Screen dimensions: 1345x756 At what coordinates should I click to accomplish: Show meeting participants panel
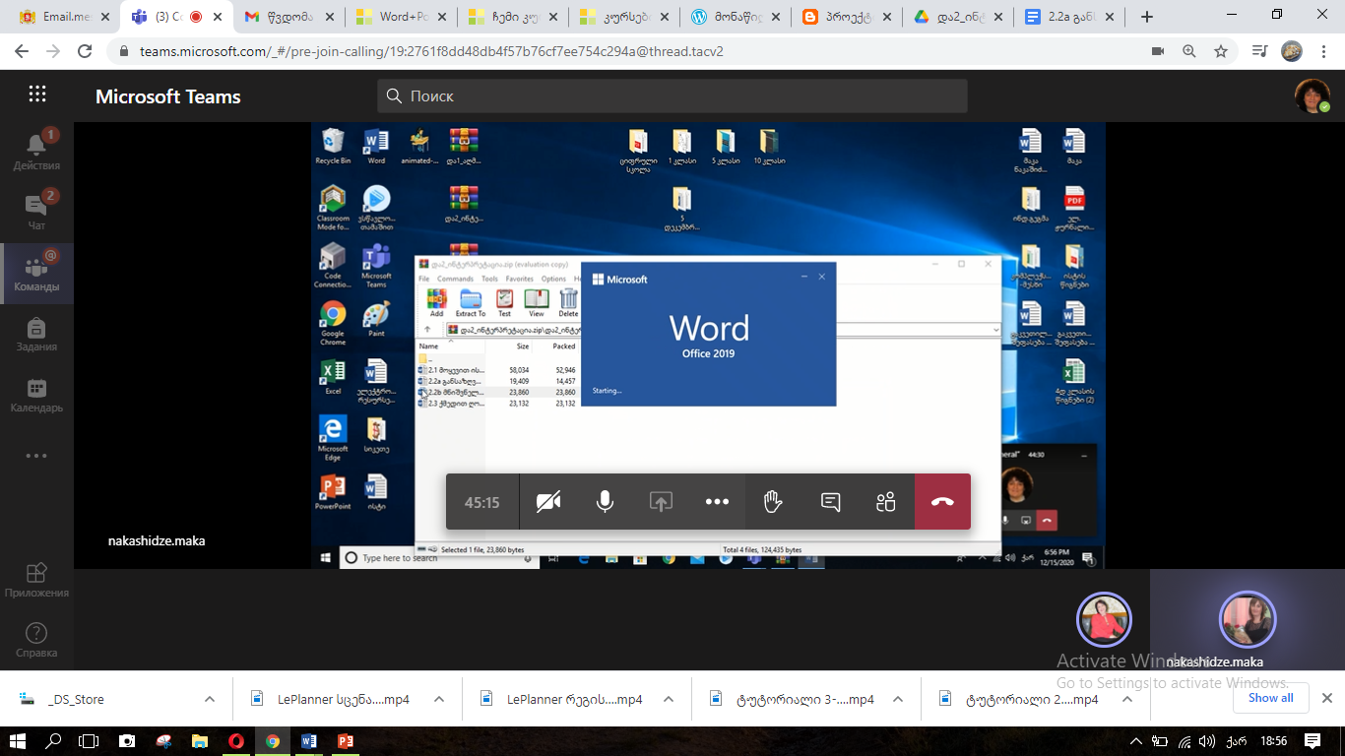pos(886,502)
